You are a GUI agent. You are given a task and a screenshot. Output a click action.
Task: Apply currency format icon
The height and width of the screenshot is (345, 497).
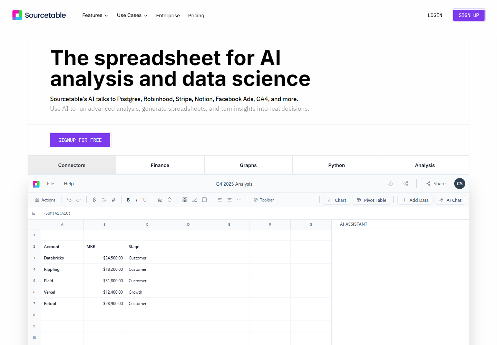[x=94, y=200]
